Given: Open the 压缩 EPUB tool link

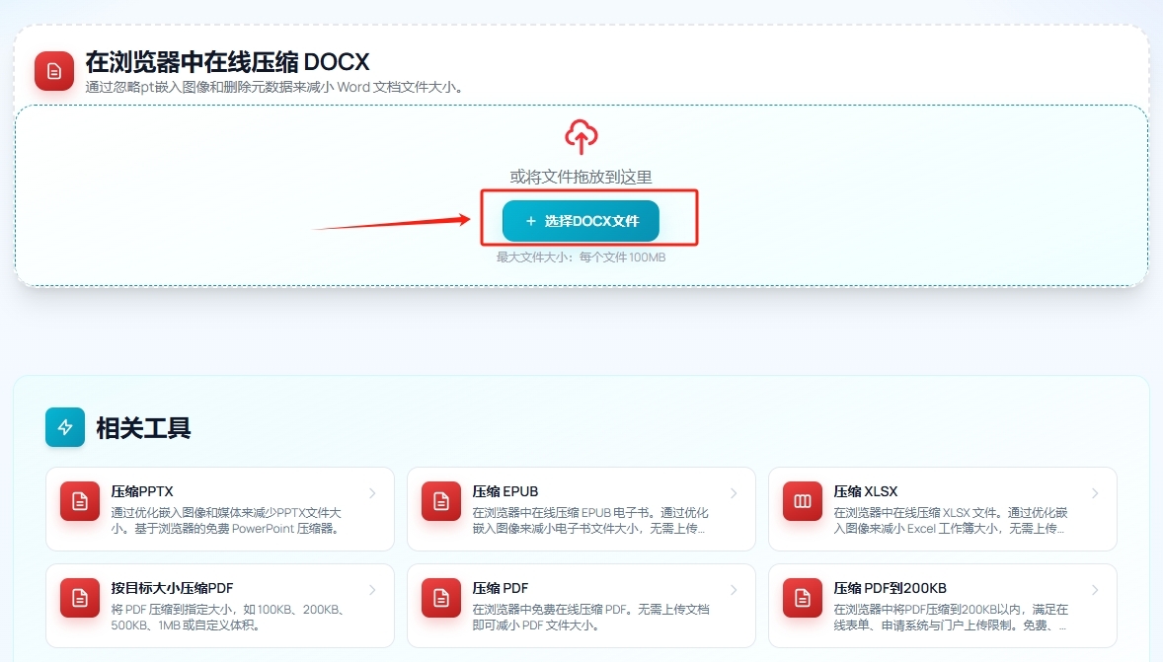Looking at the screenshot, I should point(581,509).
